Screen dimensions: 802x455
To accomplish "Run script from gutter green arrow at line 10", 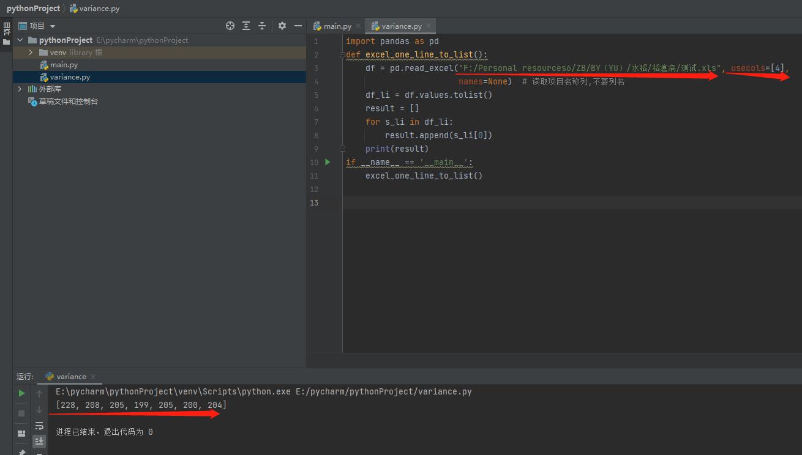I will (328, 162).
